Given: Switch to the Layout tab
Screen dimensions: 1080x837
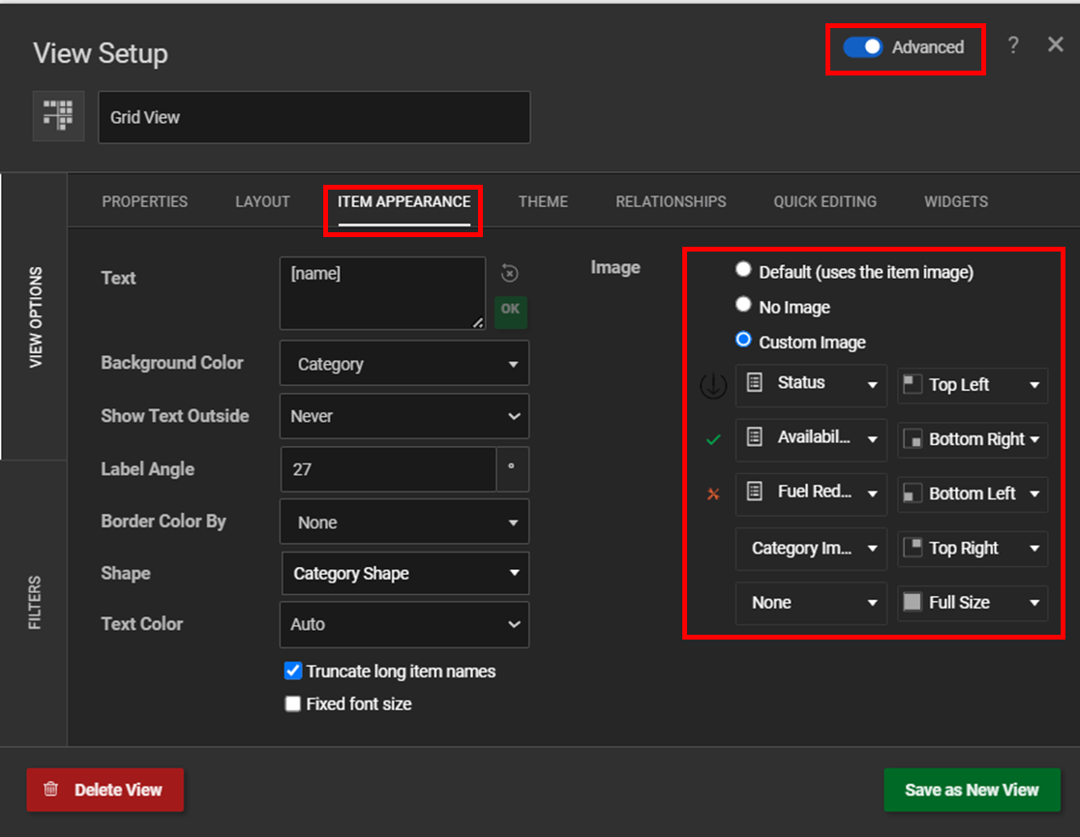Looking at the screenshot, I should (262, 202).
